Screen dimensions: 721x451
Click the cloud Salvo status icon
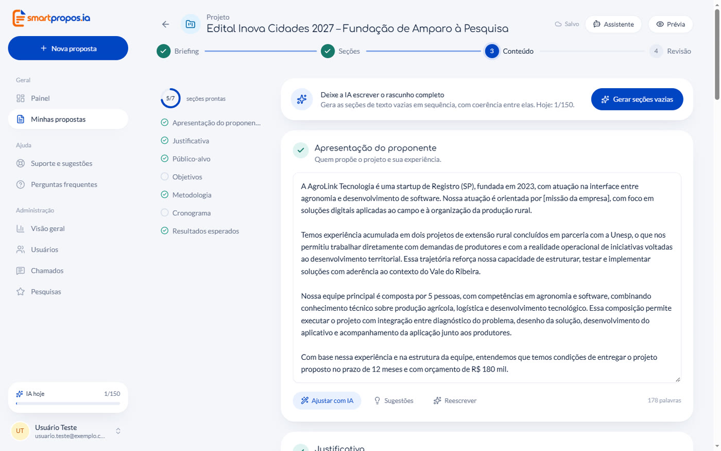[558, 24]
